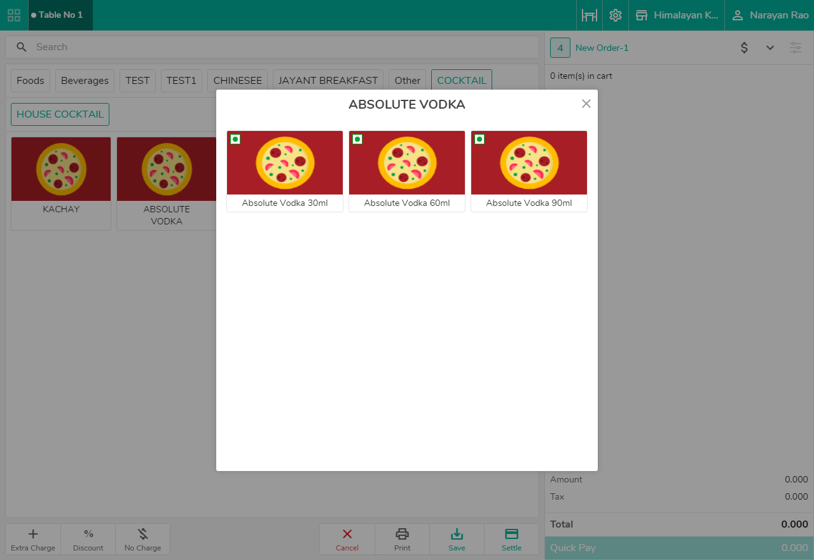Click veg indicator on Absolute Vodka 90ml
This screenshot has height=560, width=814.
tap(479, 139)
